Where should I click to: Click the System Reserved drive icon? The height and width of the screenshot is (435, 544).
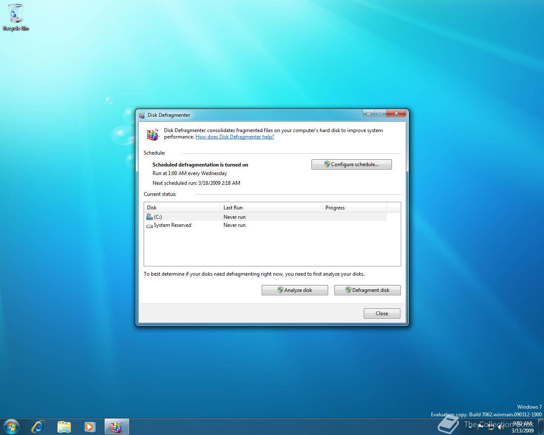tap(149, 226)
